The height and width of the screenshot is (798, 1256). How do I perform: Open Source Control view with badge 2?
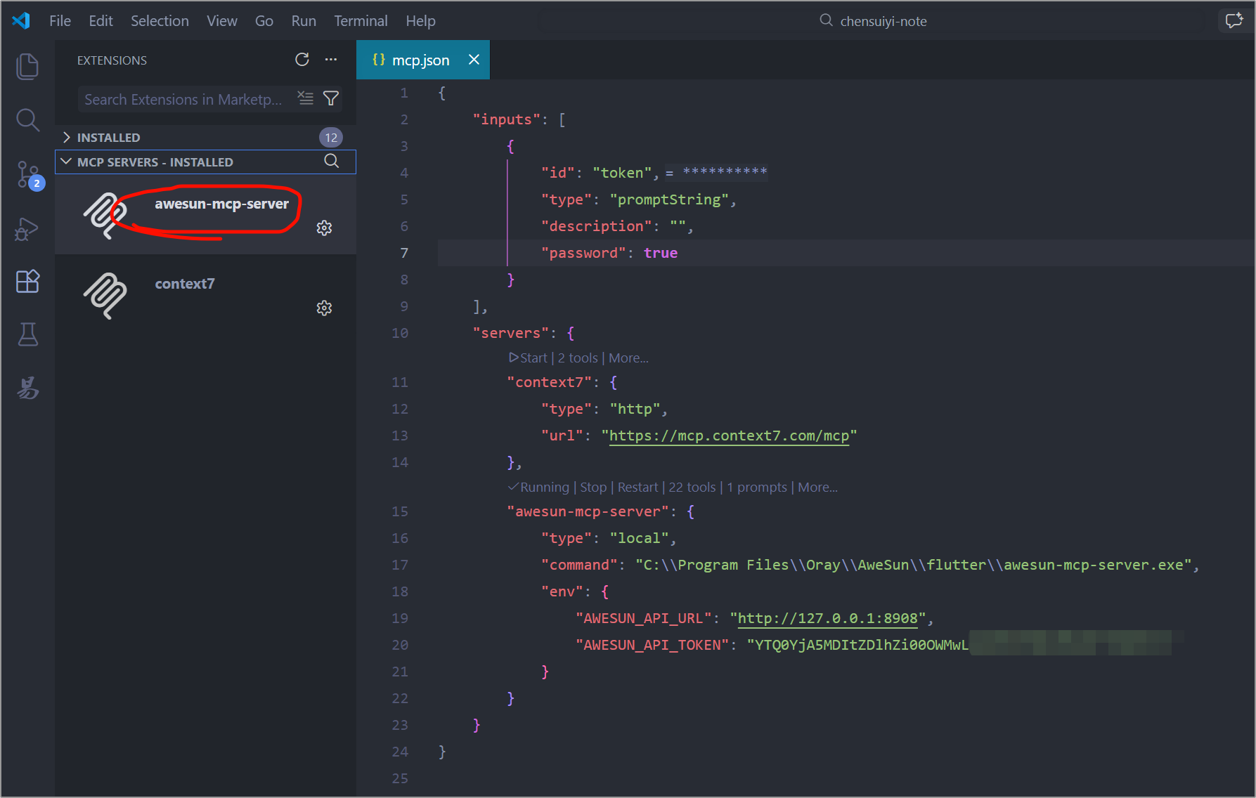pyautogui.click(x=29, y=175)
